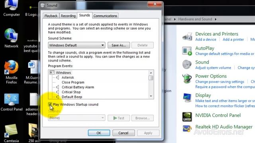Click the speaker icon beside Critical Stop
Viewport: 255px width, 143px height.
click(57, 92)
